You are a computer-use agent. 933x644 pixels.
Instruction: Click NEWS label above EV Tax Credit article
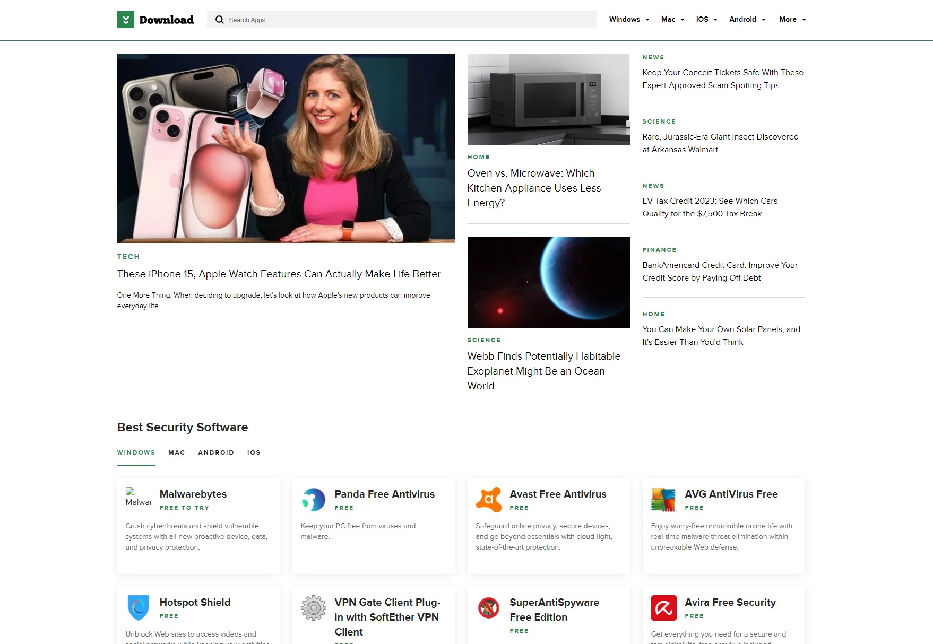click(x=653, y=186)
